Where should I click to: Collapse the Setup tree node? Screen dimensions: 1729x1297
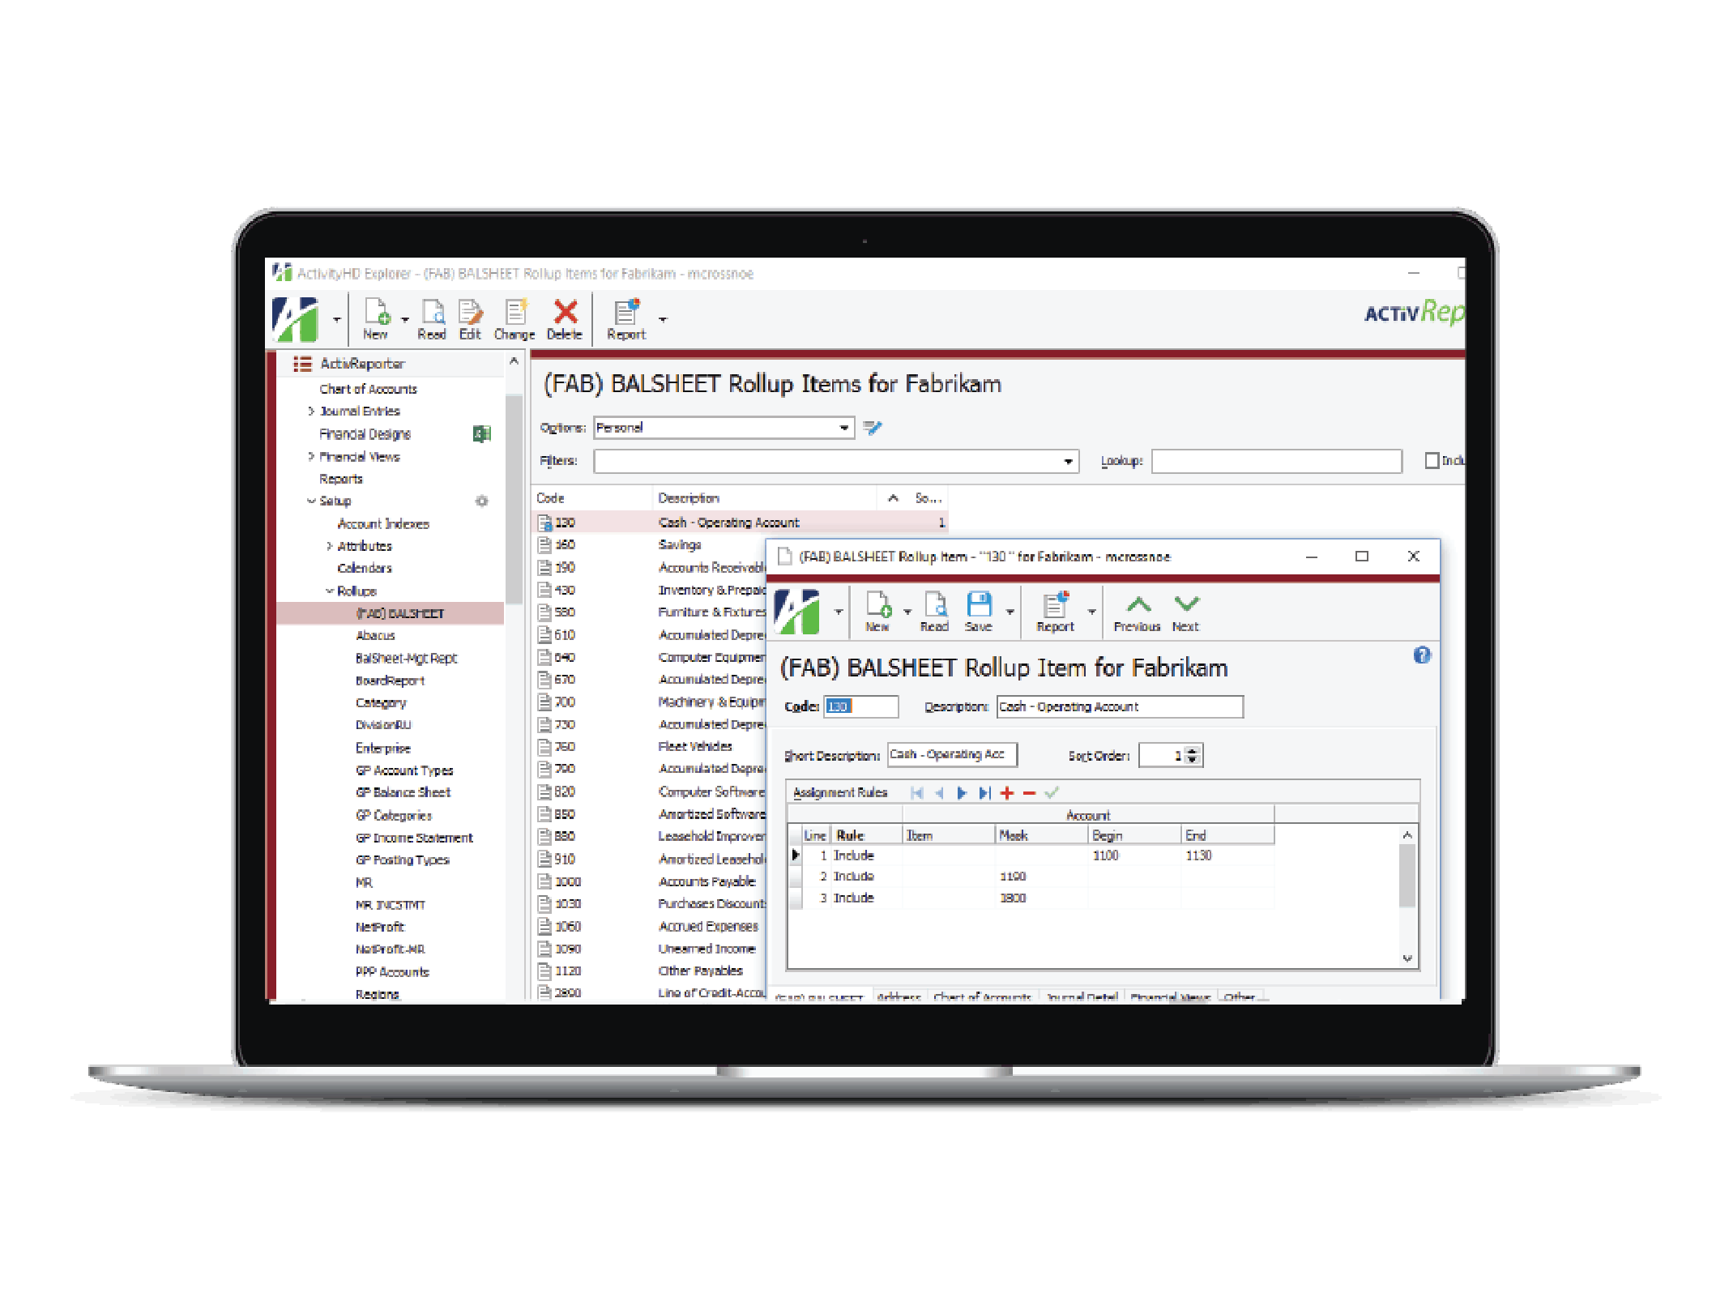(311, 501)
